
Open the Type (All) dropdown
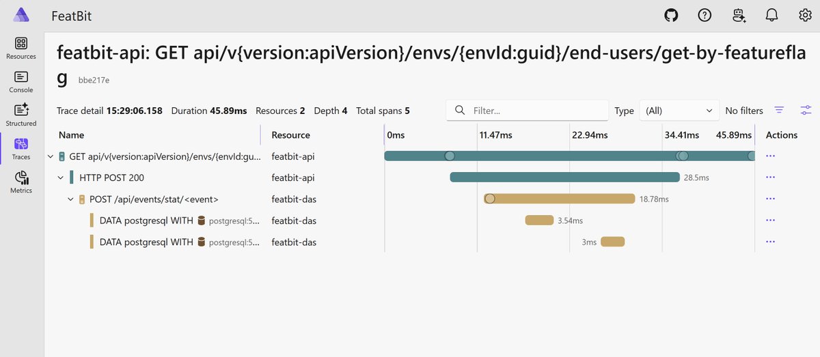pyautogui.click(x=679, y=111)
